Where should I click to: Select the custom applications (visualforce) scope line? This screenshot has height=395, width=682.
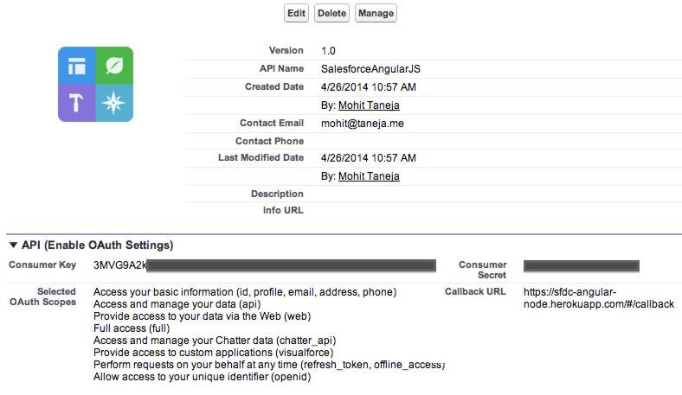[213, 353]
